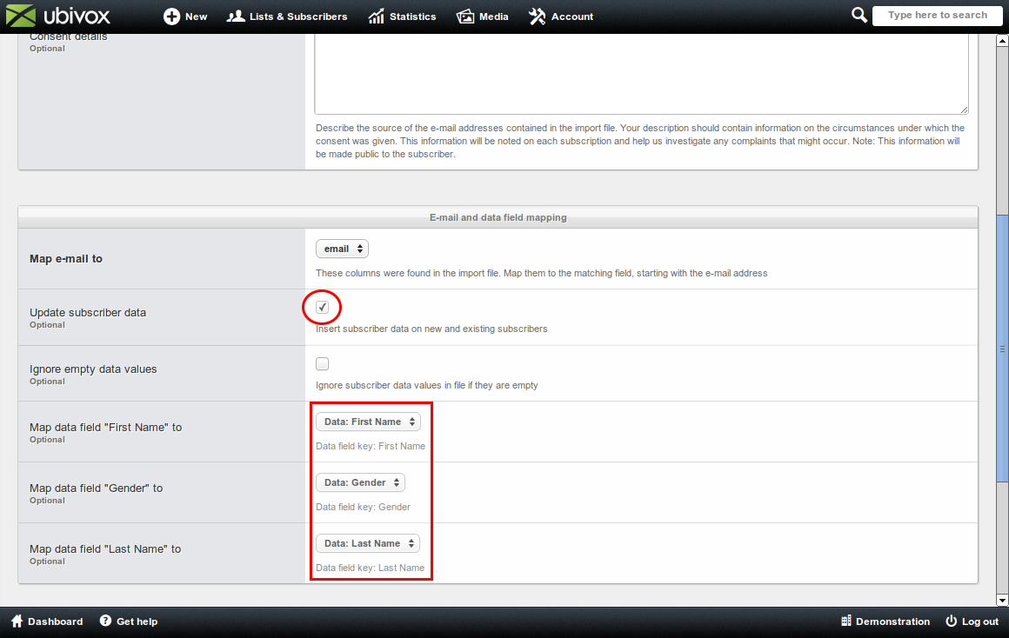This screenshot has width=1009, height=638.
Task: Click the E-mail and data field mapping header
Action: click(x=498, y=217)
